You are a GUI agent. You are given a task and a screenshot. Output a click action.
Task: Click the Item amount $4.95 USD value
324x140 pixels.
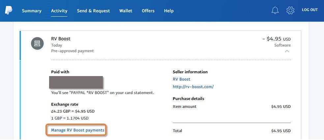tap(281, 107)
